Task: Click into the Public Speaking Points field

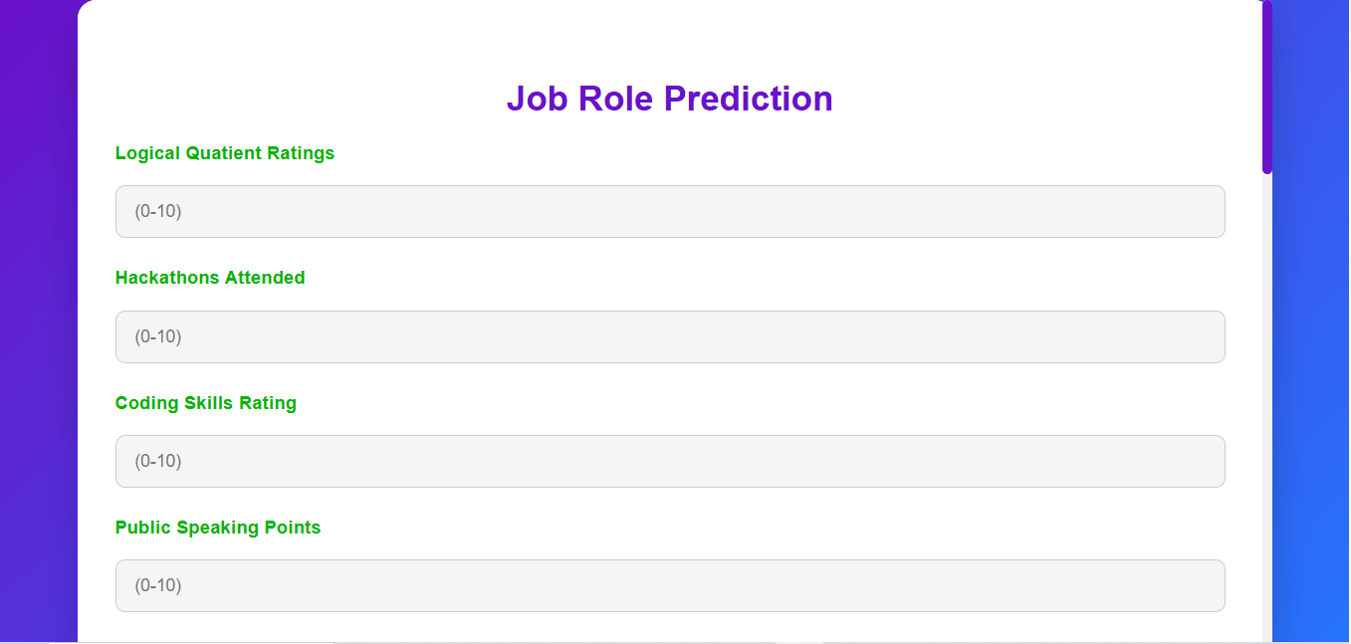Action: coord(669,585)
